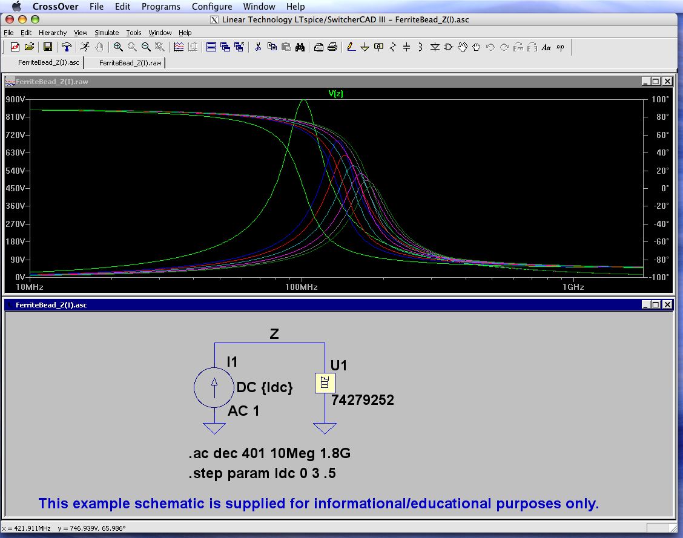Click the Save floppy disk icon
The height and width of the screenshot is (538, 683).
[48, 47]
